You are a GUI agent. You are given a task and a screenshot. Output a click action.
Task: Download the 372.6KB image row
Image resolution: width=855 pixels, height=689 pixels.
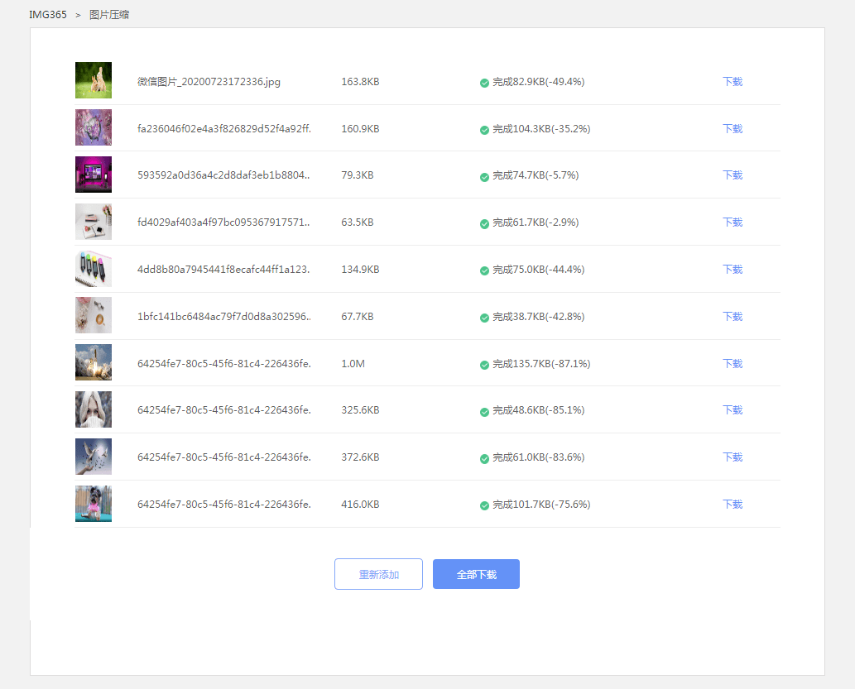pyautogui.click(x=733, y=457)
